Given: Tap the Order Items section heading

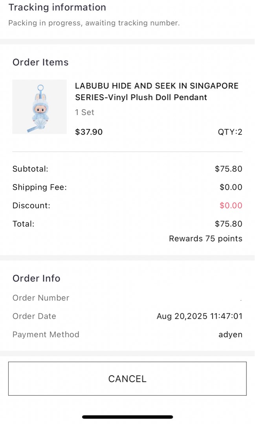Looking at the screenshot, I should click(x=40, y=62).
